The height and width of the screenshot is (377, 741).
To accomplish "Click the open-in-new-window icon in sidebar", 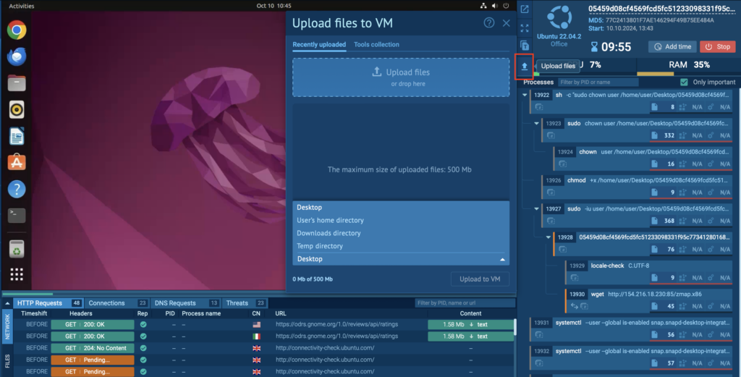I will click(x=525, y=9).
